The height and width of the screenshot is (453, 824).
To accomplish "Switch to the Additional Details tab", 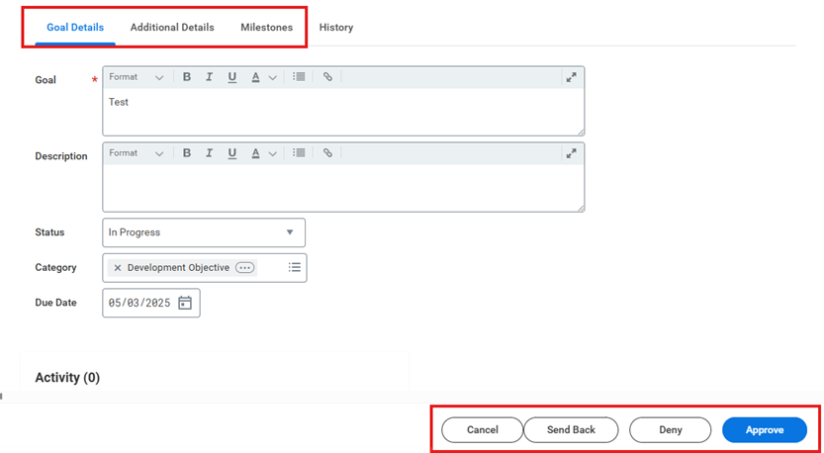I will click(172, 28).
